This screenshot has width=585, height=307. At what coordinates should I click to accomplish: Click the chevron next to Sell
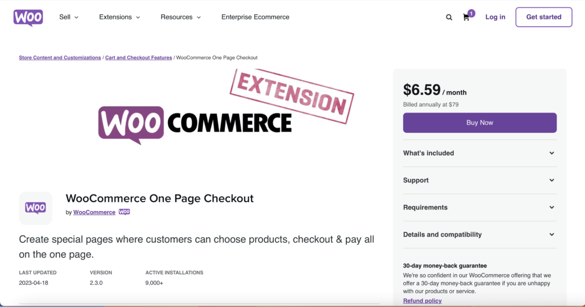coord(77,17)
